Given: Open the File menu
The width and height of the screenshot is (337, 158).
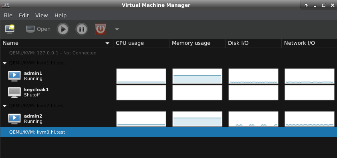Looking at the screenshot, I should click(x=8, y=16).
